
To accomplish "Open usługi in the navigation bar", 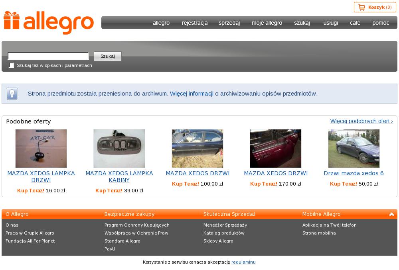I will coord(331,23).
